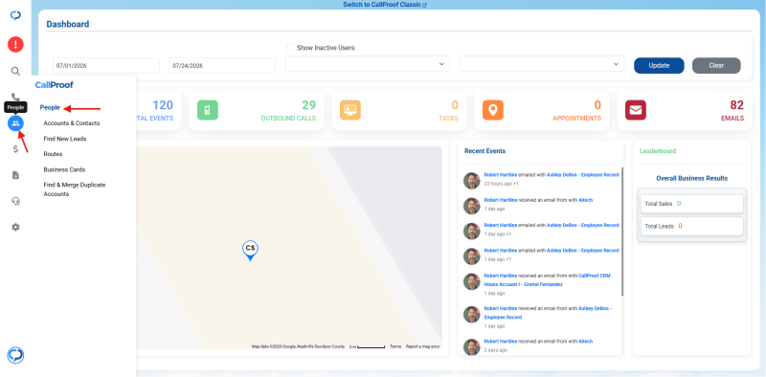
Task: Click the CallProof wordmark atop the flyout menu
Action: click(x=54, y=85)
